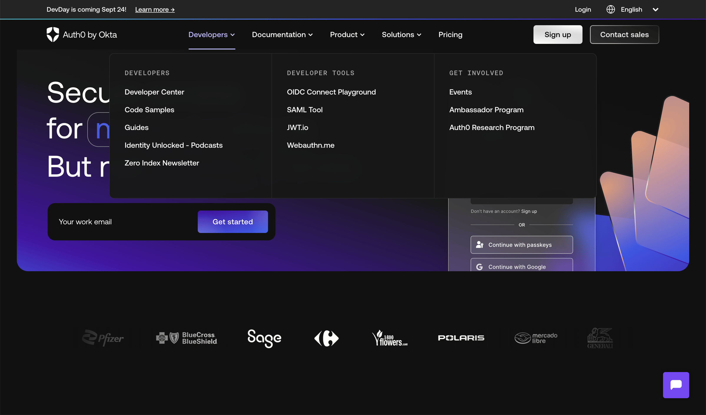This screenshot has height=415, width=706.
Task: Open the Pricing page
Action: [450, 35]
